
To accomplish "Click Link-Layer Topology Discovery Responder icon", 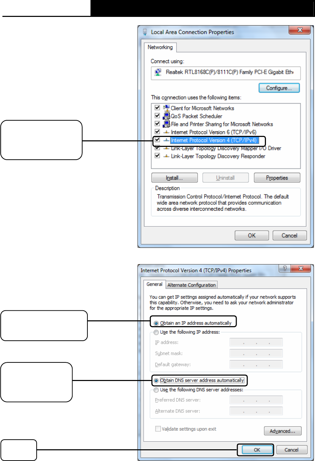I will click(x=166, y=156).
